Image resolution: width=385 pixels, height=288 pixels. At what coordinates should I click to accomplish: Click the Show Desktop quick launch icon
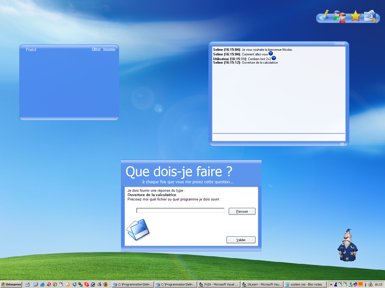point(27,284)
